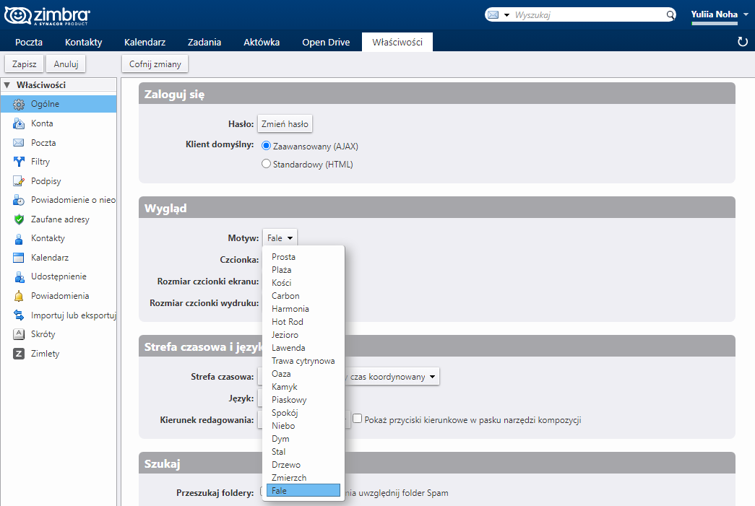Screen dimensions: 755x506
Task: Pick the Hot Rod theme option
Action: click(x=288, y=322)
